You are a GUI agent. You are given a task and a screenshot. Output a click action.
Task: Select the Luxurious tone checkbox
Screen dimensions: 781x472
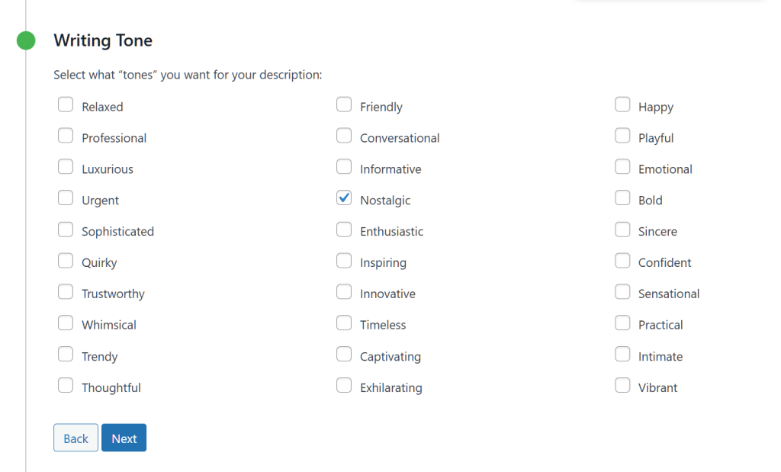point(66,167)
